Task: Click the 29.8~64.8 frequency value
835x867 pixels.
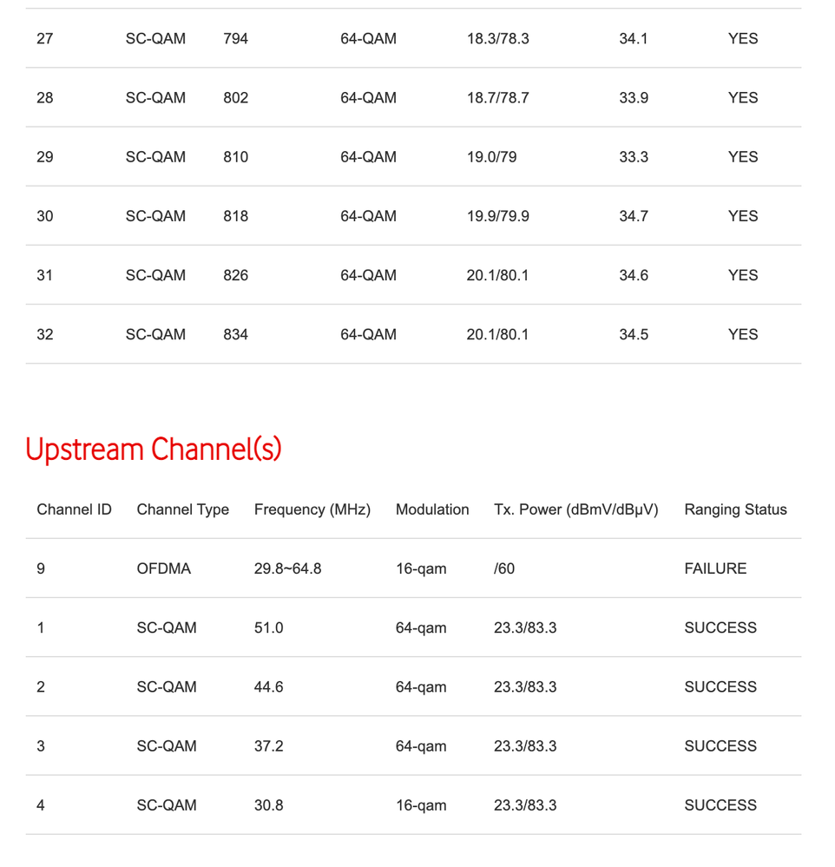Action: (x=287, y=568)
